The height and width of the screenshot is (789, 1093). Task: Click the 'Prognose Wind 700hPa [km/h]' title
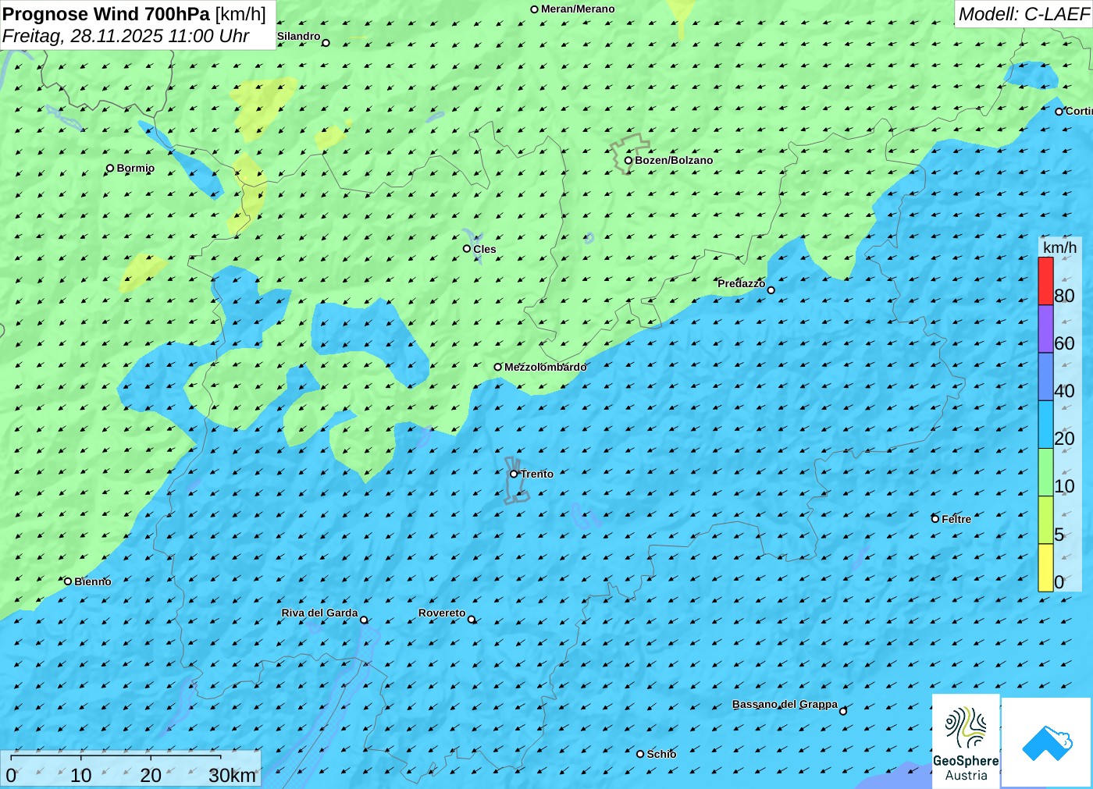tap(134, 14)
